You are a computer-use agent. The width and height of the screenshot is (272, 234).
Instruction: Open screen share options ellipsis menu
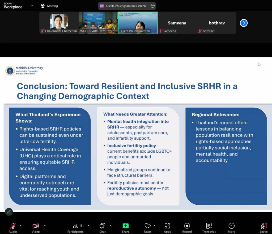coord(152,6)
